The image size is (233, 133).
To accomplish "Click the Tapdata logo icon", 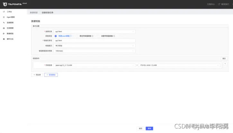I will point(5,4).
